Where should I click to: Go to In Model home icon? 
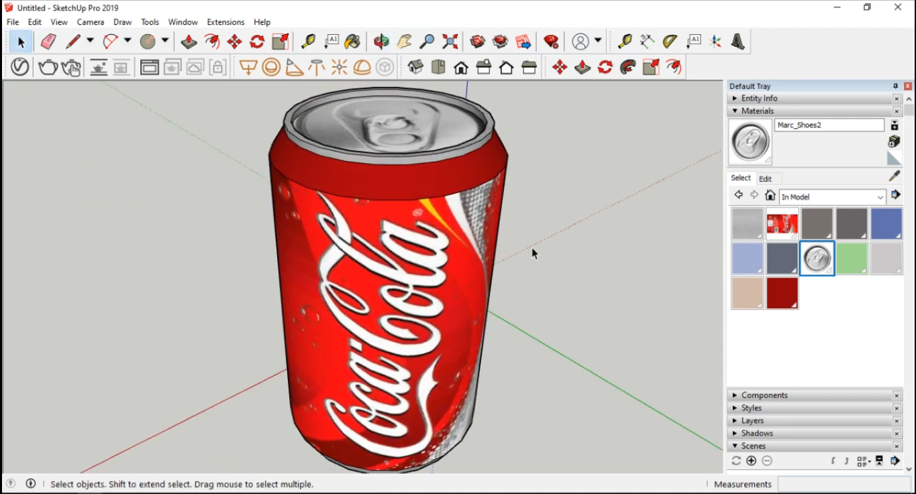tap(770, 196)
